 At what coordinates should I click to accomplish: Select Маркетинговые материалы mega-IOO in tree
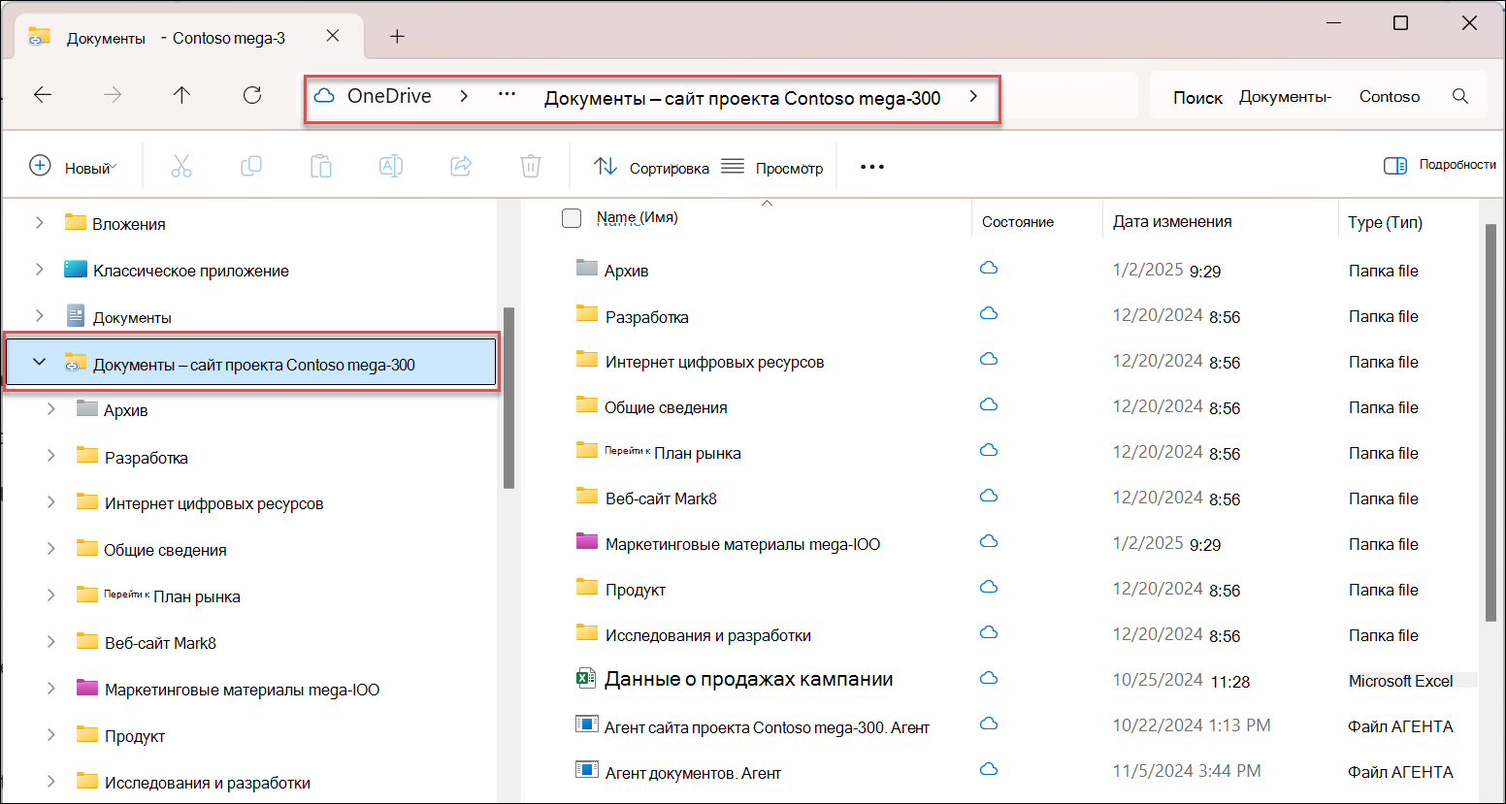[x=242, y=690]
